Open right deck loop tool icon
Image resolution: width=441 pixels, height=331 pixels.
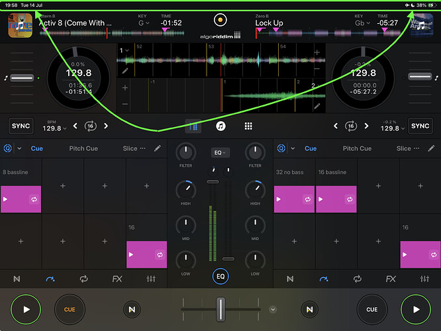click(x=357, y=279)
